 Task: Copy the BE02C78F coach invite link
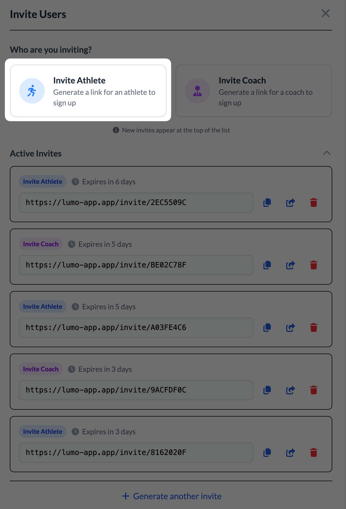pos(267,265)
